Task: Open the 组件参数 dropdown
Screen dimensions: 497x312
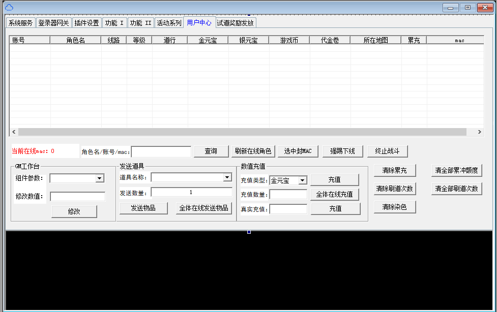Action: click(100, 178)
